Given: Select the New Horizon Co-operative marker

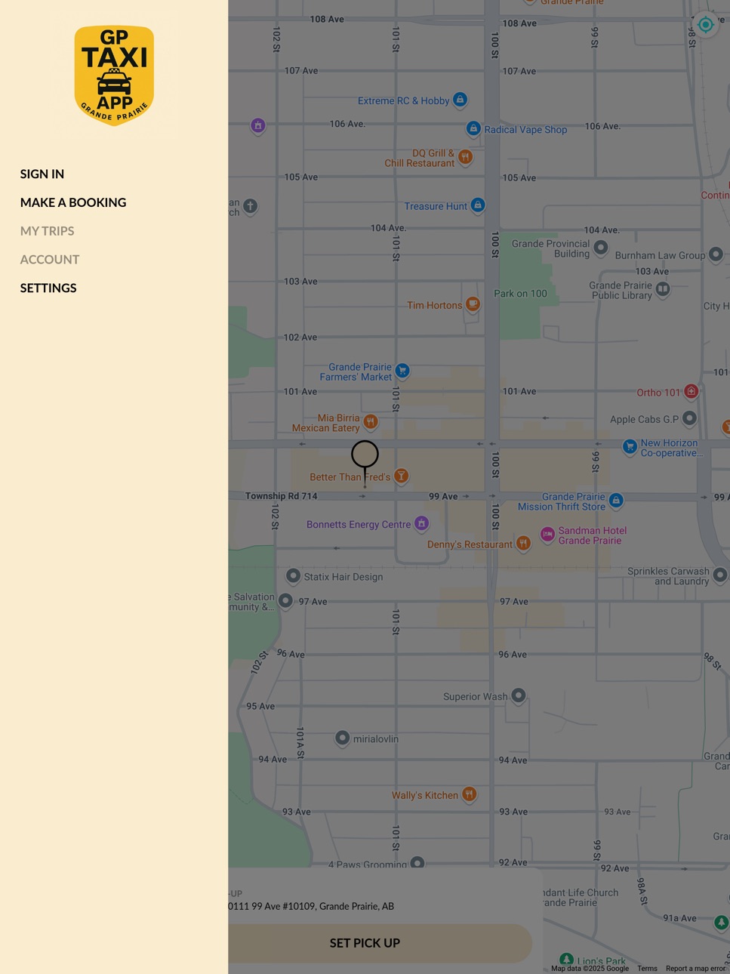Looking at the screenshot, I should coord(630,447).
